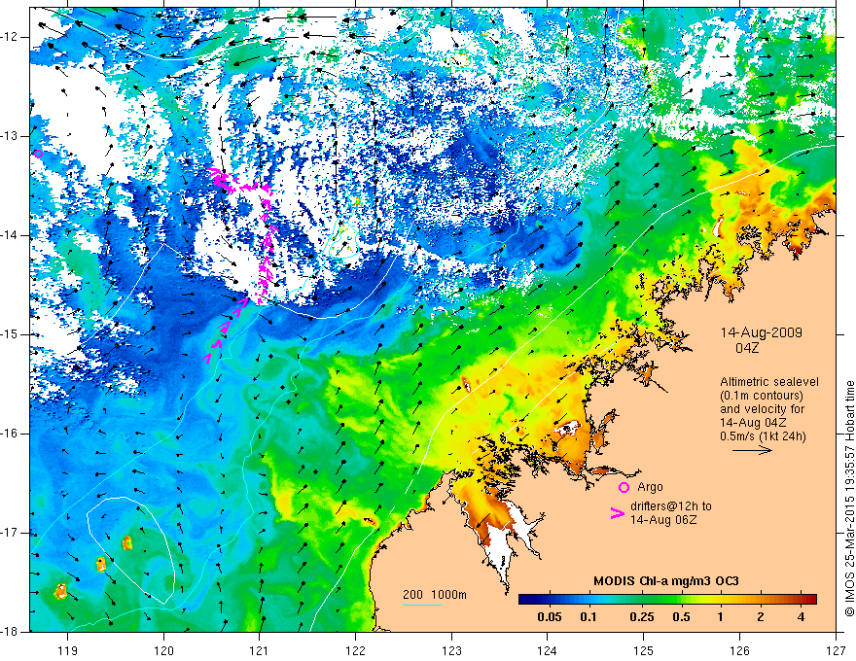Click the colorbar tick label '0.5'
The width and height of the screenshot is (856, 661).
[681, 617]
